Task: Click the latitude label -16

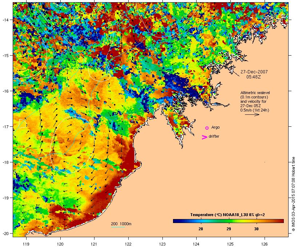Action: click(5, 91)
